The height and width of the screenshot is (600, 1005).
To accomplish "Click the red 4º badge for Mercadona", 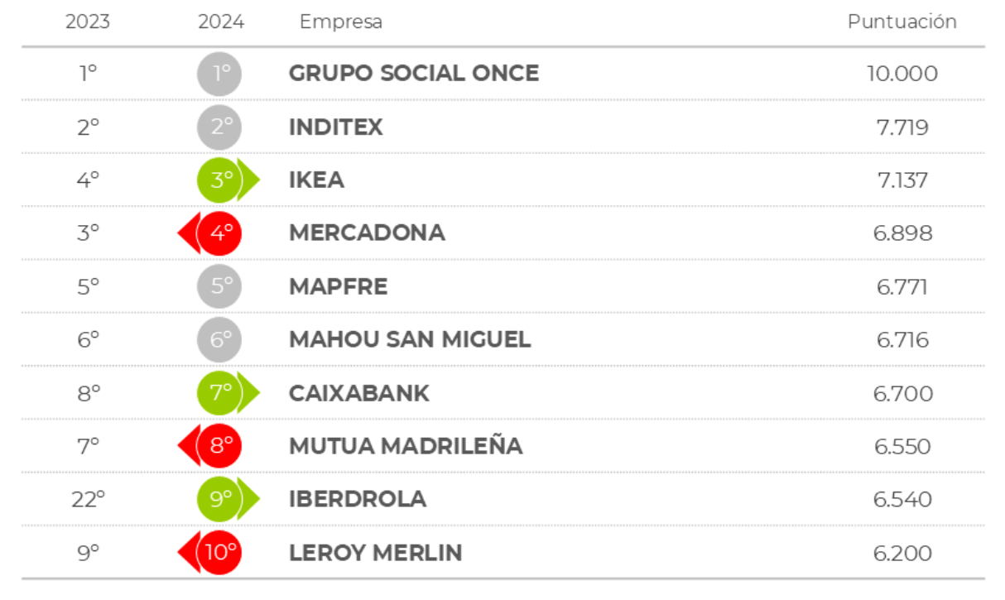I will (220, 233).
